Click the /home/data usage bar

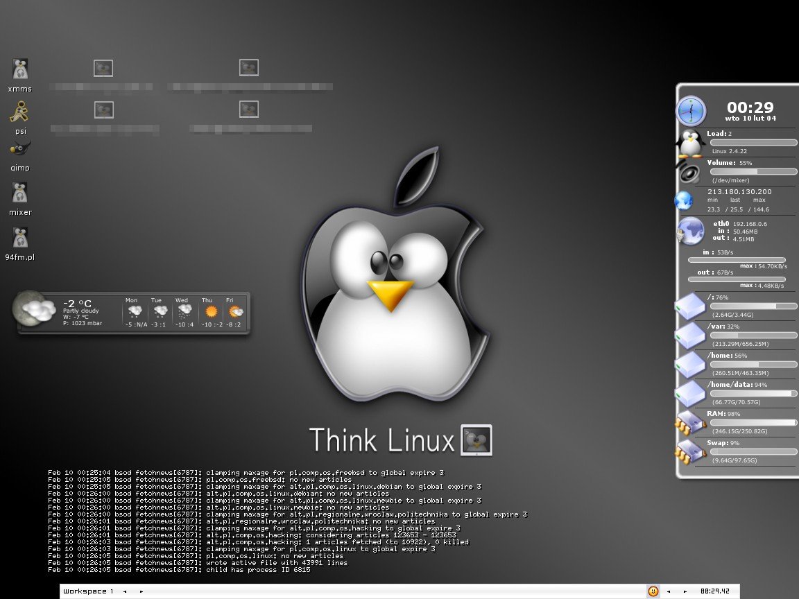tap(753, 394)
